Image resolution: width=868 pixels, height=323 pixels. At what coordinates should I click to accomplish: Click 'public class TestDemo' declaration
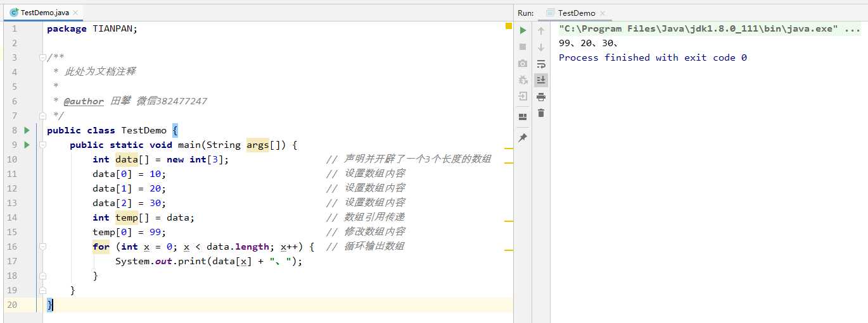[106, 130]
